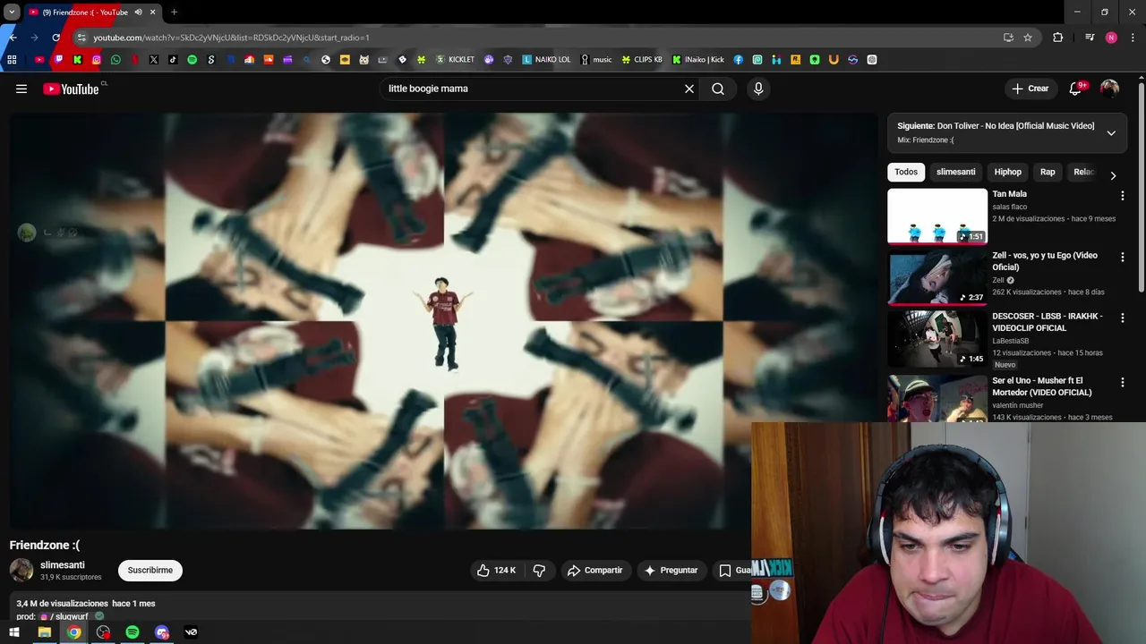This screenshot has width=1146, height=644.
Task: Open the Chrome extensions puzzle icon
Action: (1058, 38)
